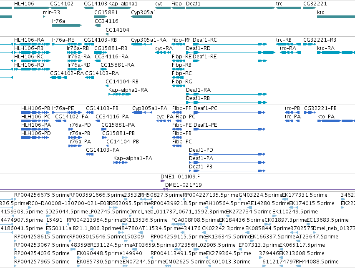Click EST RH44088.5prime
Image resolution: width=355 pixels, height=268 pixels.
(298, 266)
